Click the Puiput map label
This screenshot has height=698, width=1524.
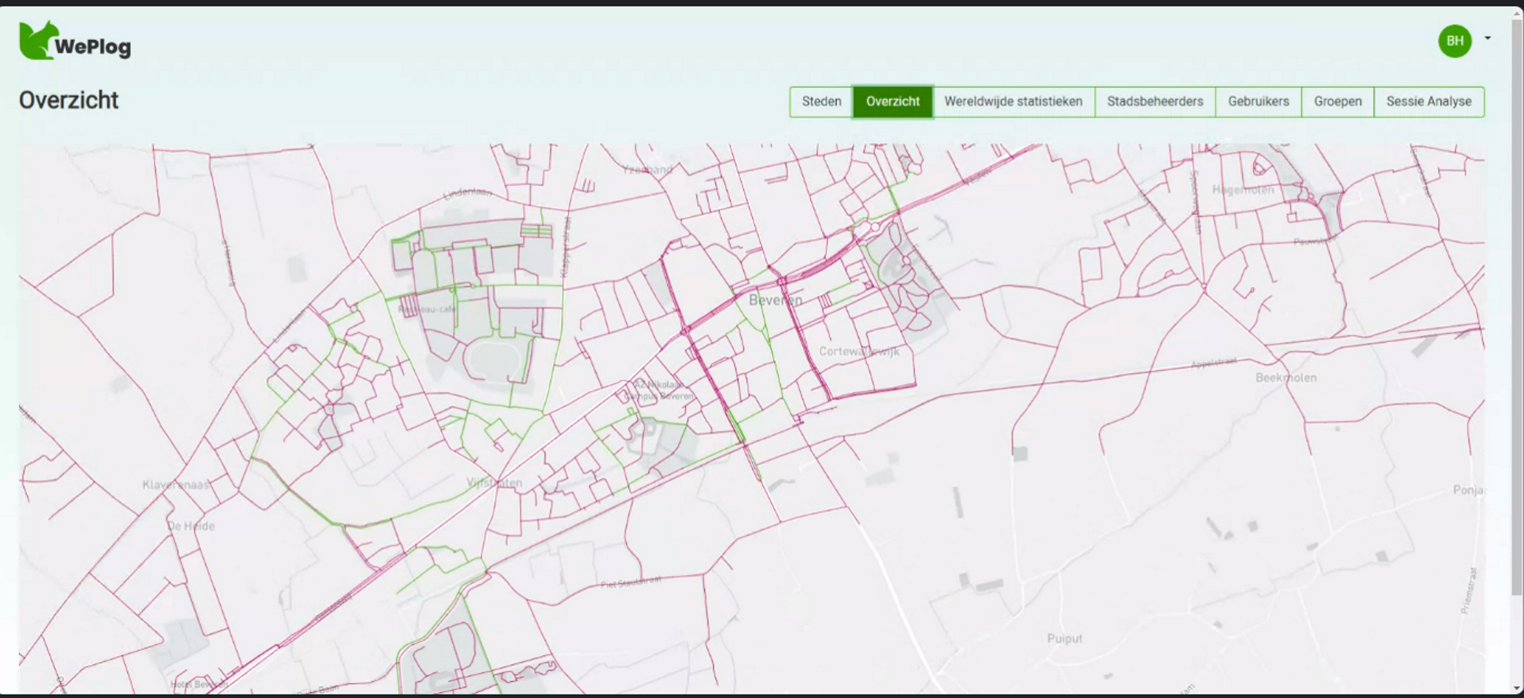click(1064, 639)
